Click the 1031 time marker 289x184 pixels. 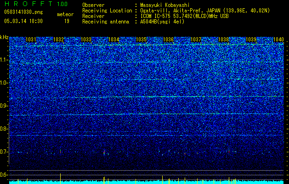(31, 40)
